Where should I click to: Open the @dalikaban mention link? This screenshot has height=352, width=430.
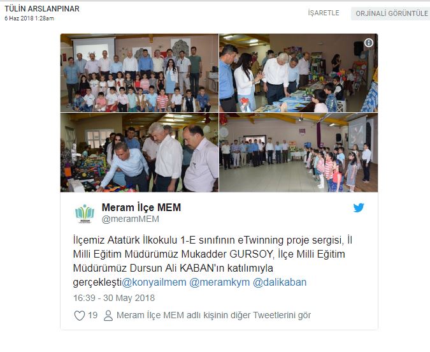[280, 282]
